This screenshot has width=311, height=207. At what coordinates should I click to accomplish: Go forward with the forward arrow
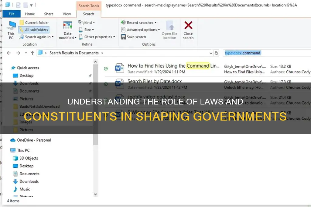click(18, 53)
